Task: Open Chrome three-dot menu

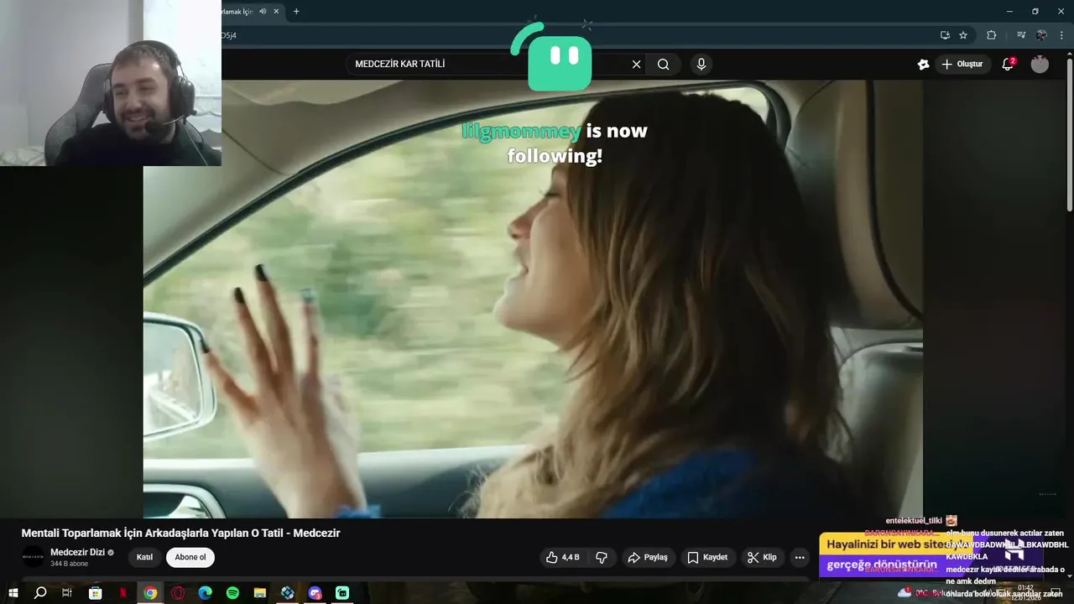Action: click(x=1061, y=35)
